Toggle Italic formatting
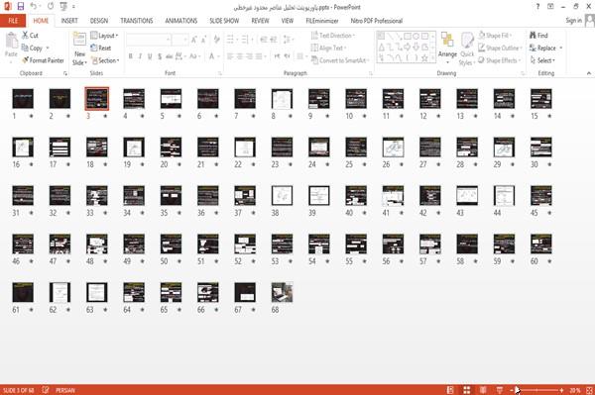Image resolution: width=595 pixels, height=395 pixels. (140, 56)
